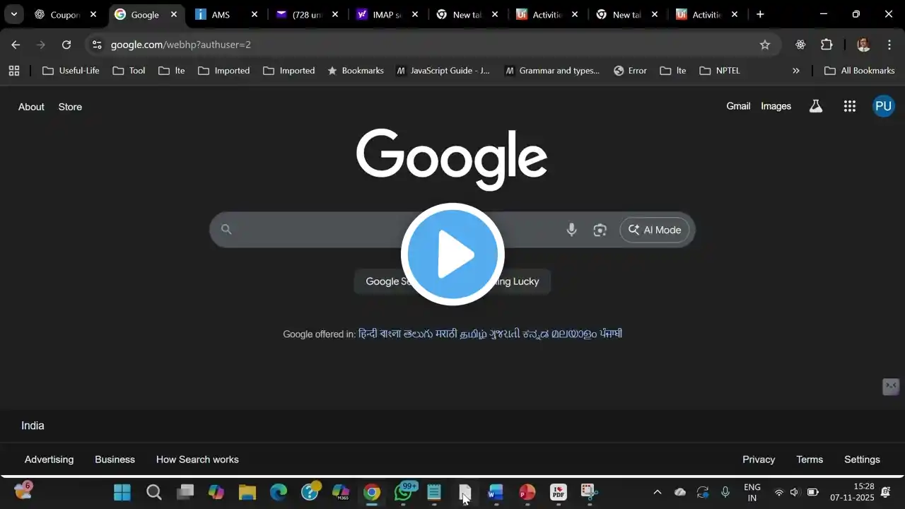Open Chrome's three-dot menu
This screenshot has width=905, height=509.
tap(889, 45)
